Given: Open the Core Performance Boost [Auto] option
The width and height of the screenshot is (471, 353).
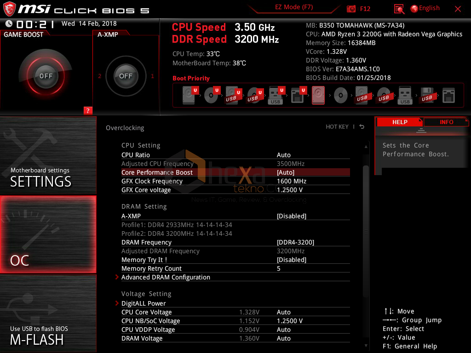Looking at the screenshot, I should coord(235,172).
